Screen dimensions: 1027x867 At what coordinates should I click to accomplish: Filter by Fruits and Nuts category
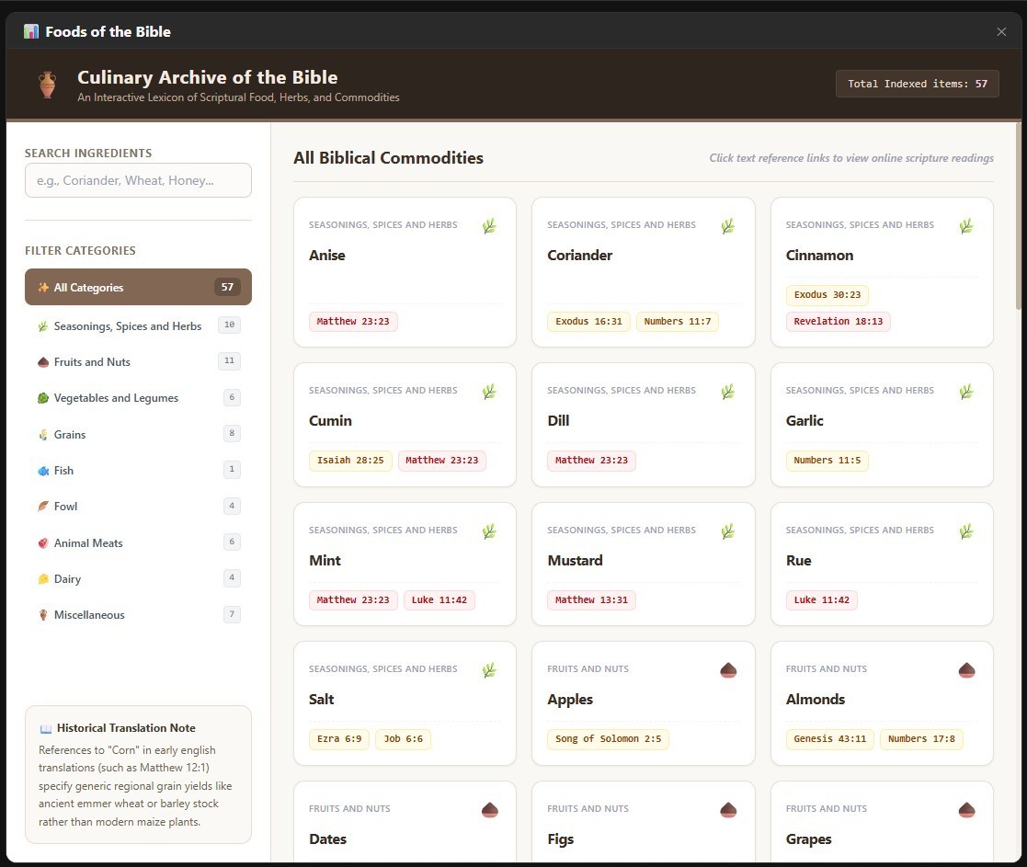pos(138,361)
